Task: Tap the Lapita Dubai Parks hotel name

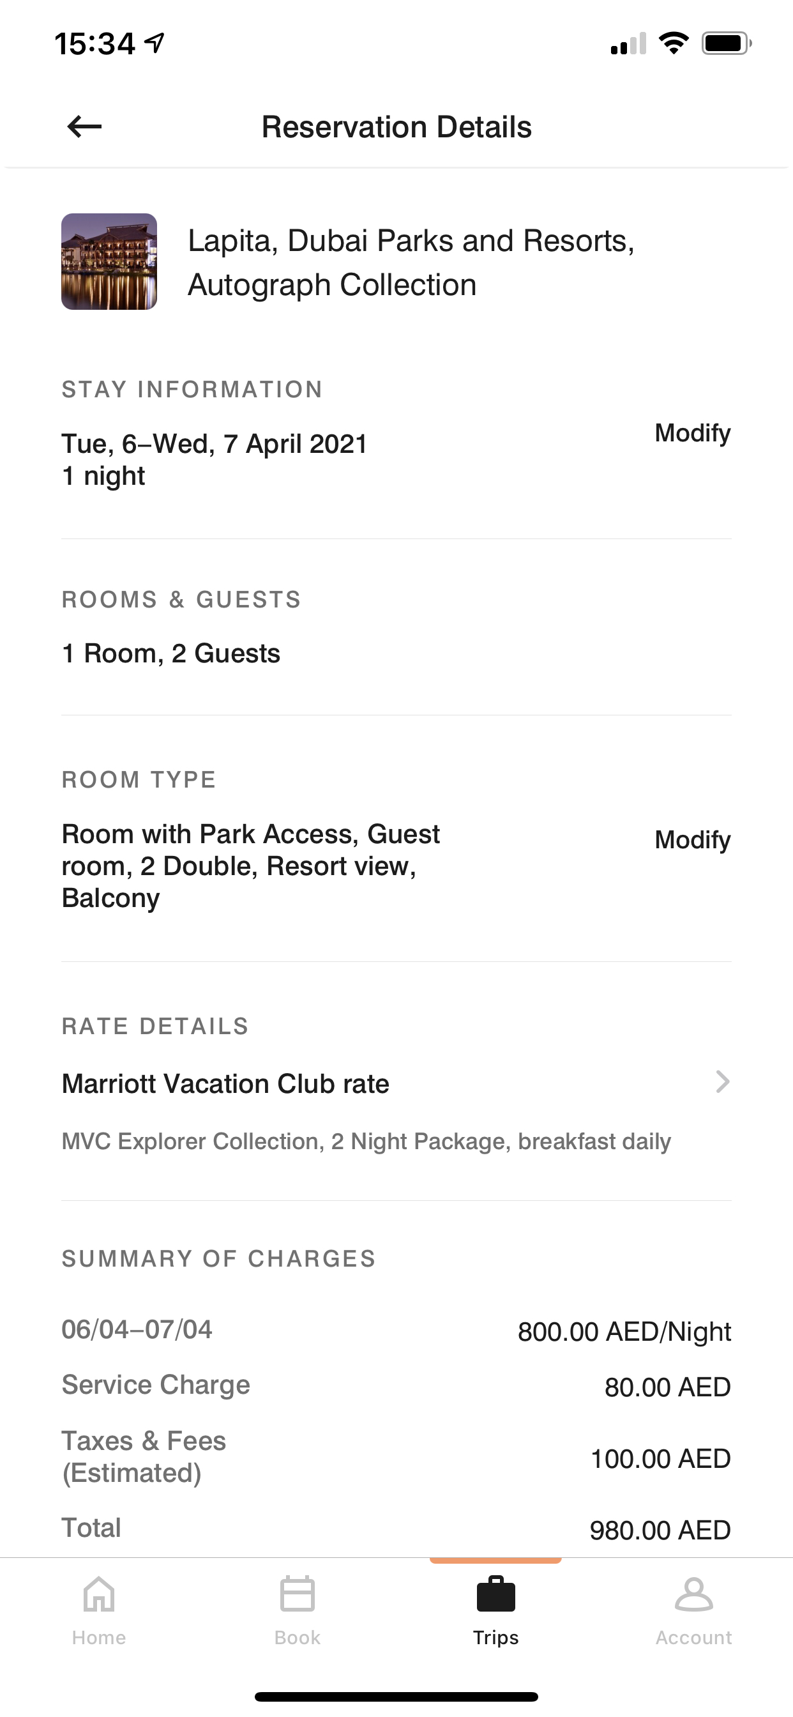Action: click(x=411, y=263)
